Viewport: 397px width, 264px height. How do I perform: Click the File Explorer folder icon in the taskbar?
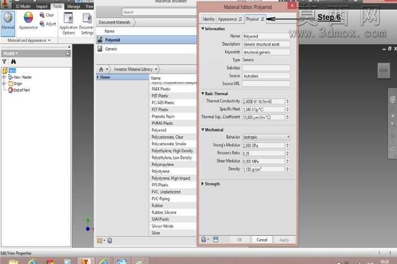14,262
